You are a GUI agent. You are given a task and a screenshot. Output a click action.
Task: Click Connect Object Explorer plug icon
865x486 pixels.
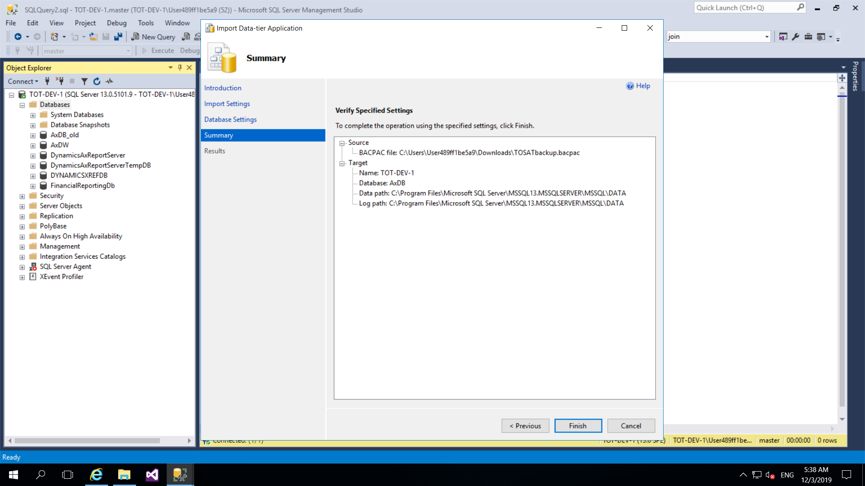click(x=47, y=81)
